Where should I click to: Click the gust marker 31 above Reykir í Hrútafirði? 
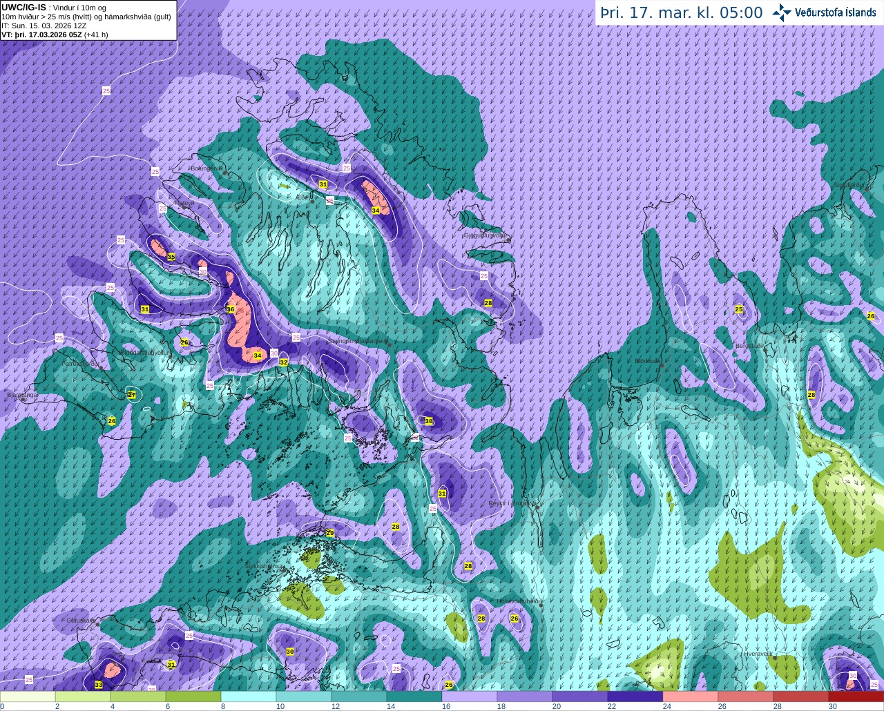coord(442,494)
